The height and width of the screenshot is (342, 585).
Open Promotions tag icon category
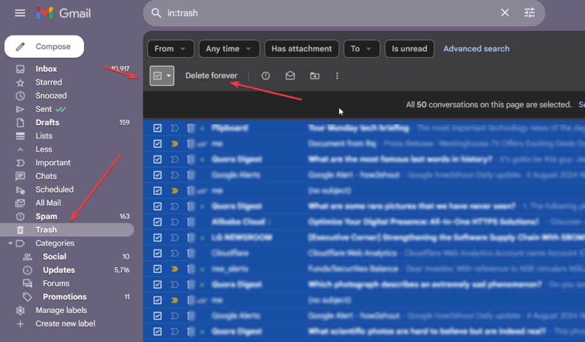[x=27, y=297]
